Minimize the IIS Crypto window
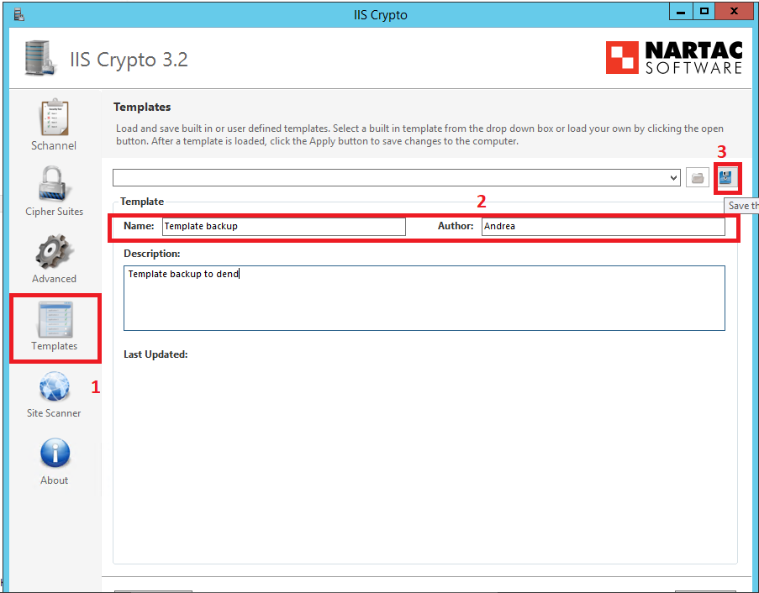 point(681,12)
